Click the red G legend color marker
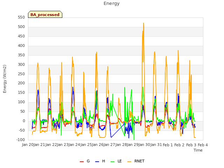The height and width of the screenshot is (168, 224). click(82, 162)
